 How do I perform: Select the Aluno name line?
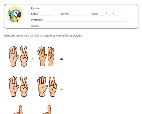[85, 27]
